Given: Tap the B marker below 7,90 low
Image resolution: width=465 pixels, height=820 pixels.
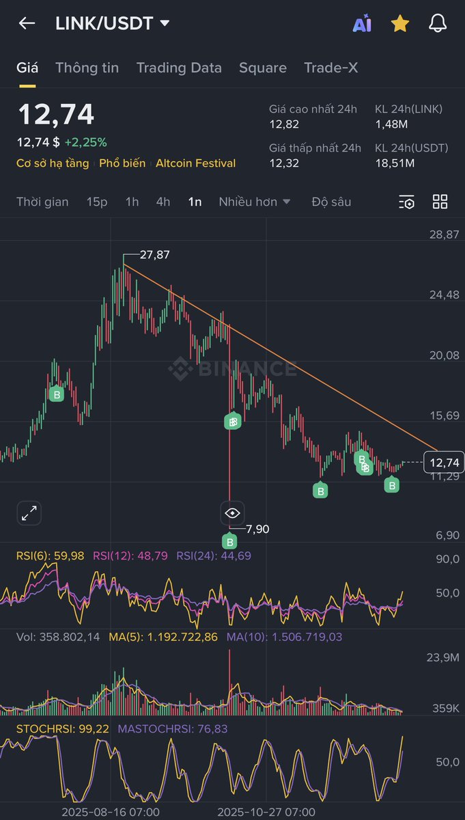Looking at the screenshot, I should click(229, 542).
